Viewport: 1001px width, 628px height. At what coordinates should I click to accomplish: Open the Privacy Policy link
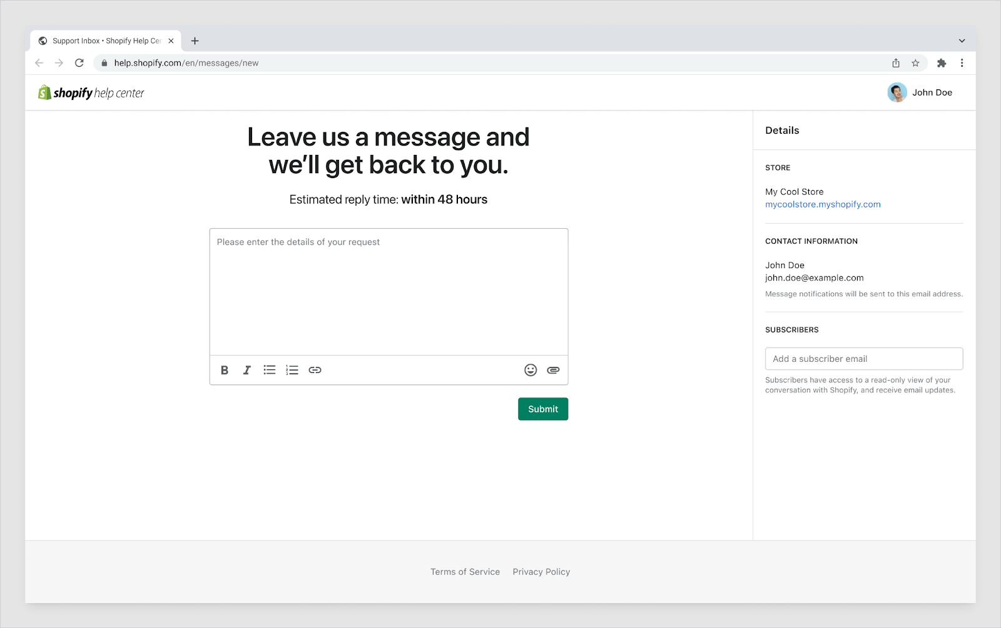[541, 572]
